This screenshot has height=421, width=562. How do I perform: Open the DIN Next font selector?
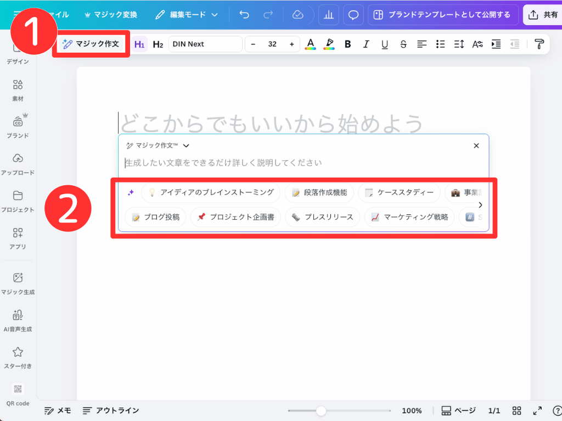pyautogui.click(x=205, y=44)
